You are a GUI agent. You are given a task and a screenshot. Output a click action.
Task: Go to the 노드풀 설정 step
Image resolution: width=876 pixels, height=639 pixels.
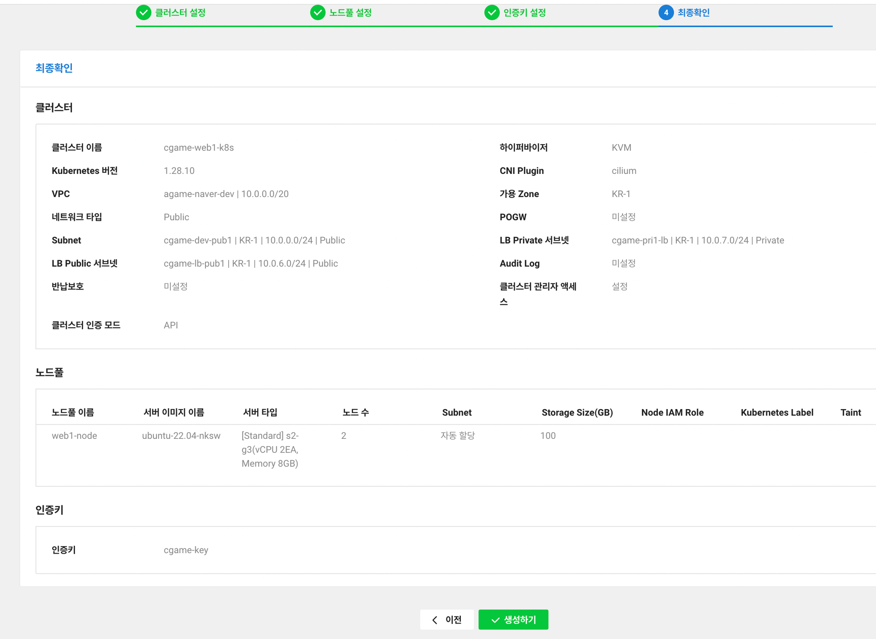(350, 13)
